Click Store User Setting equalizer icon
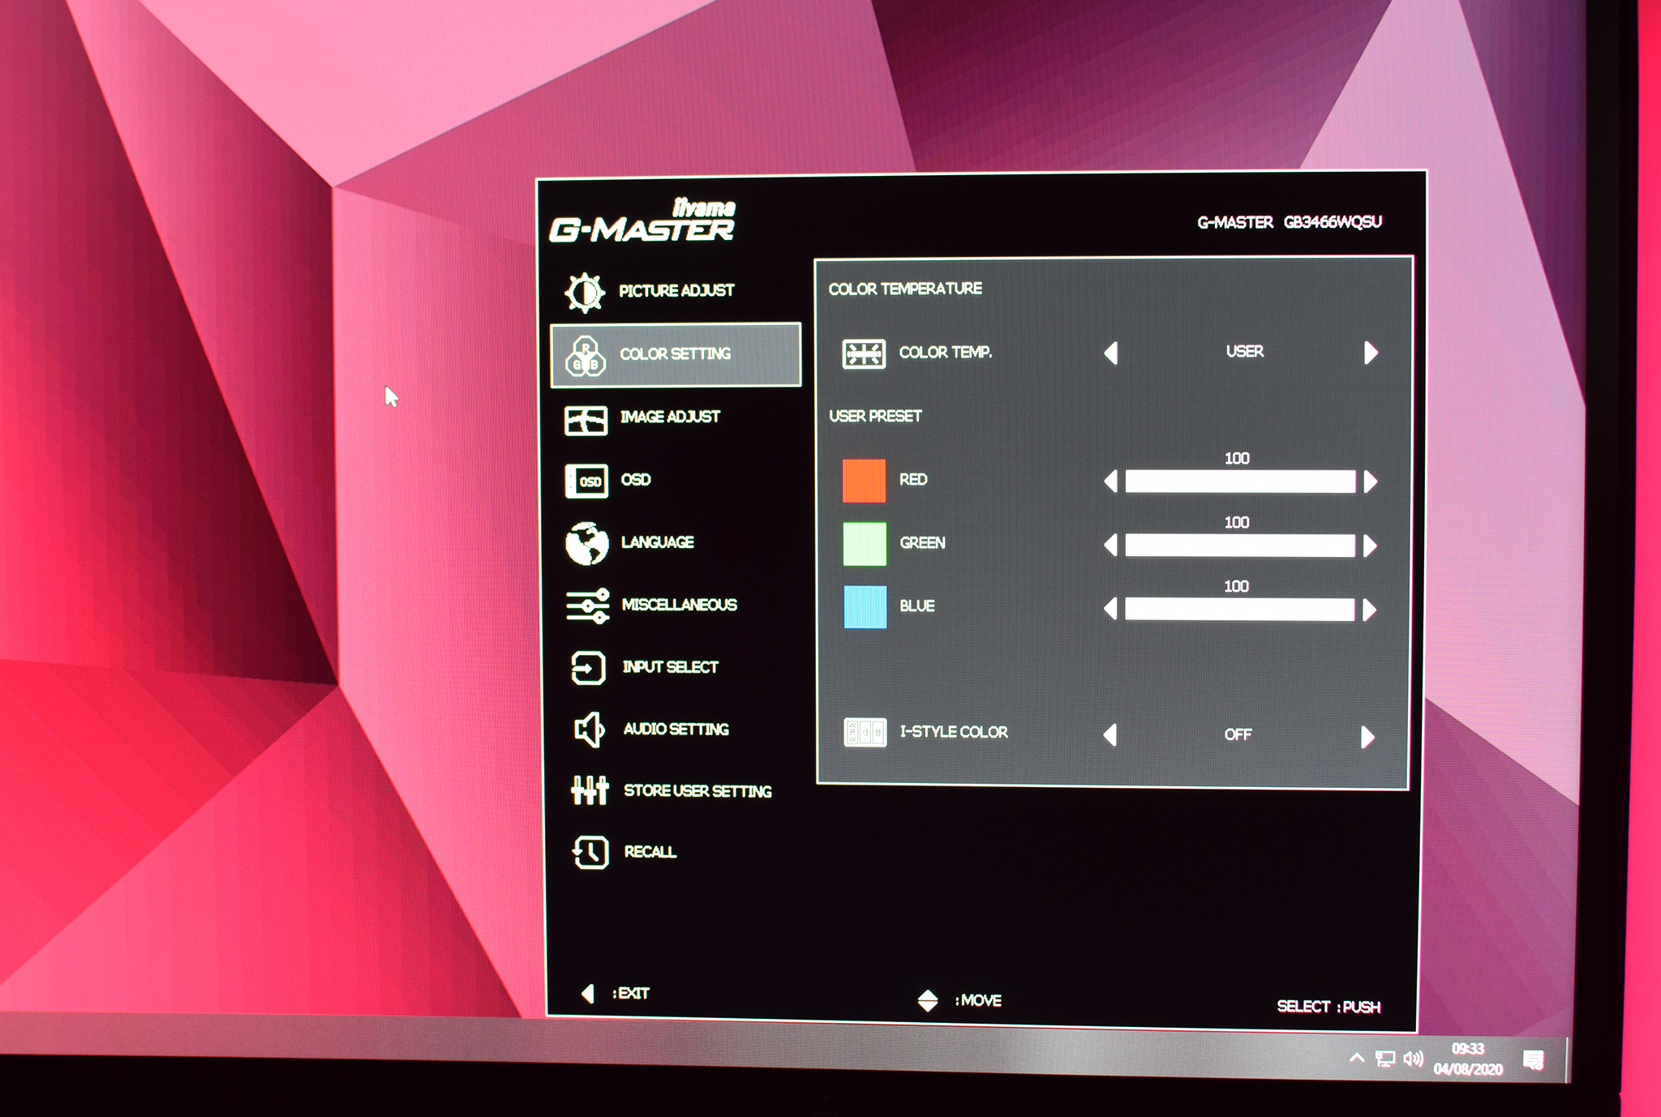 point(590,790)
